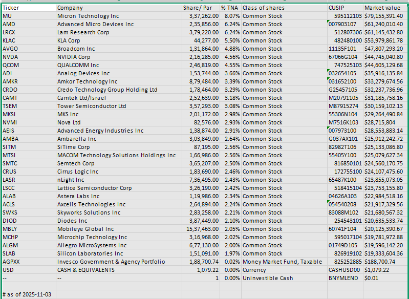Click the CUSIP header cell

click(x=345, y=8)
